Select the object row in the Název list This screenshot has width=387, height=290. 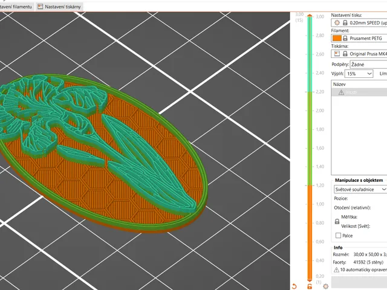point(359,92)
